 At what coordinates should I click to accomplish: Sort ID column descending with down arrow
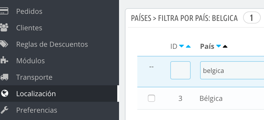pos(181,46)
